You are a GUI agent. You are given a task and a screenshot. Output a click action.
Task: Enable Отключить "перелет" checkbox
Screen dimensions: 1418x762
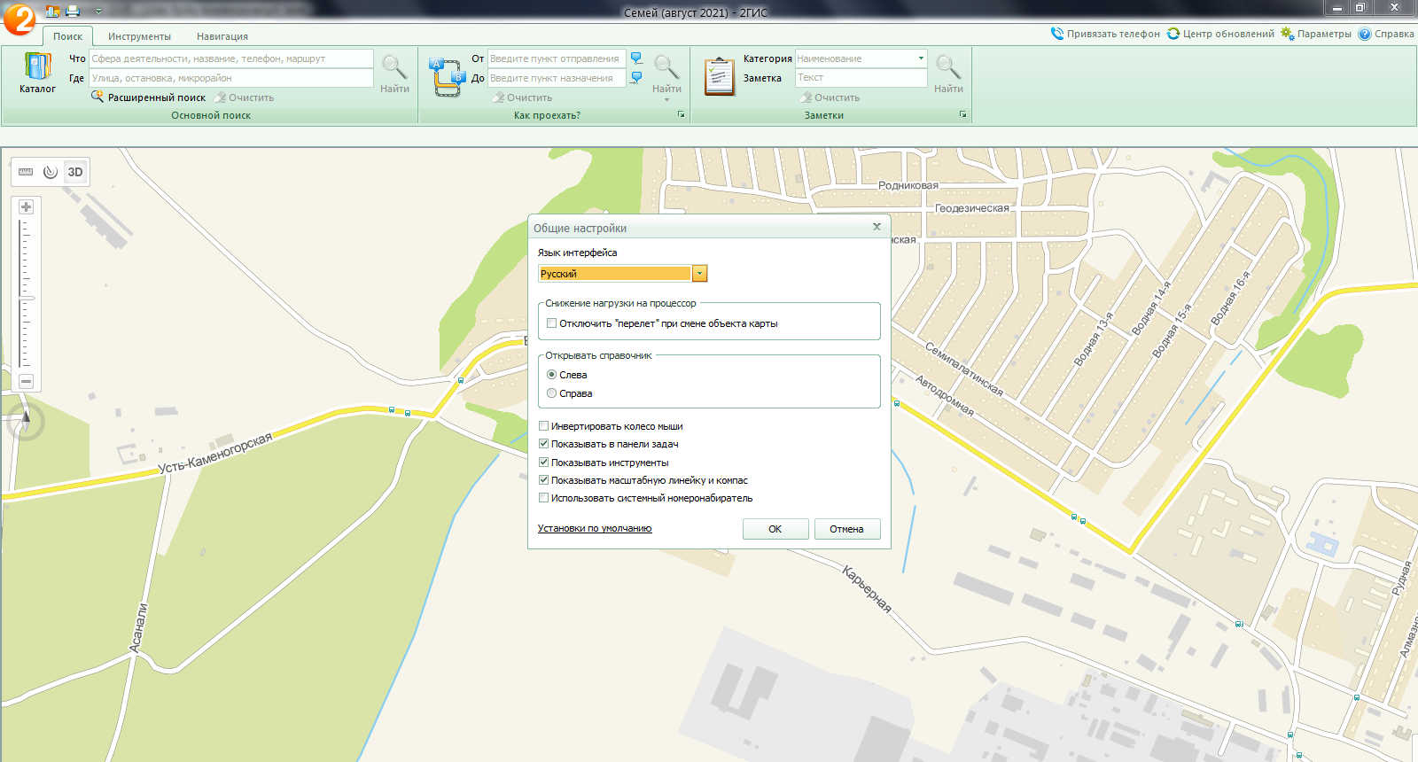point(551,323)
